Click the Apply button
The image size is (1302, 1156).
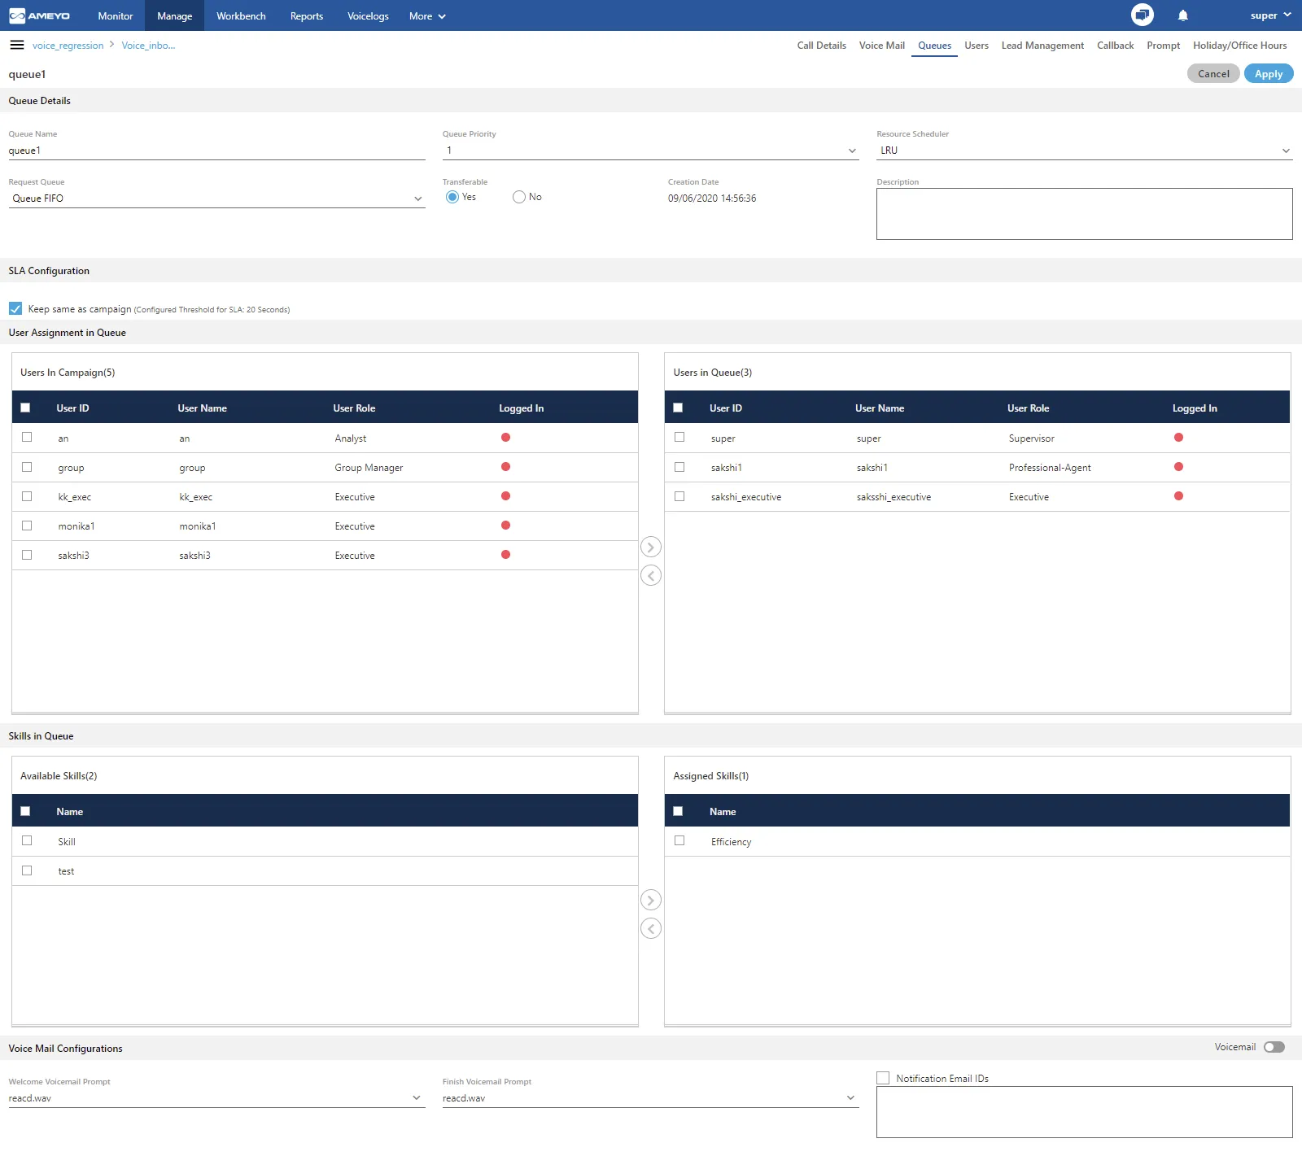click(x=1269, y=73)
